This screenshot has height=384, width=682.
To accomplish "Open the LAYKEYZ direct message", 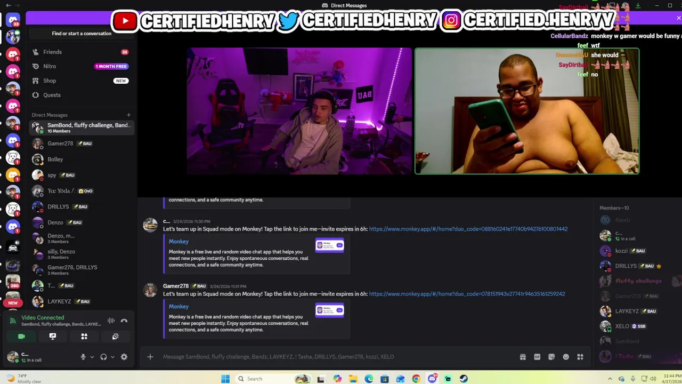I will pyautogui.click(x=81, y=301).
